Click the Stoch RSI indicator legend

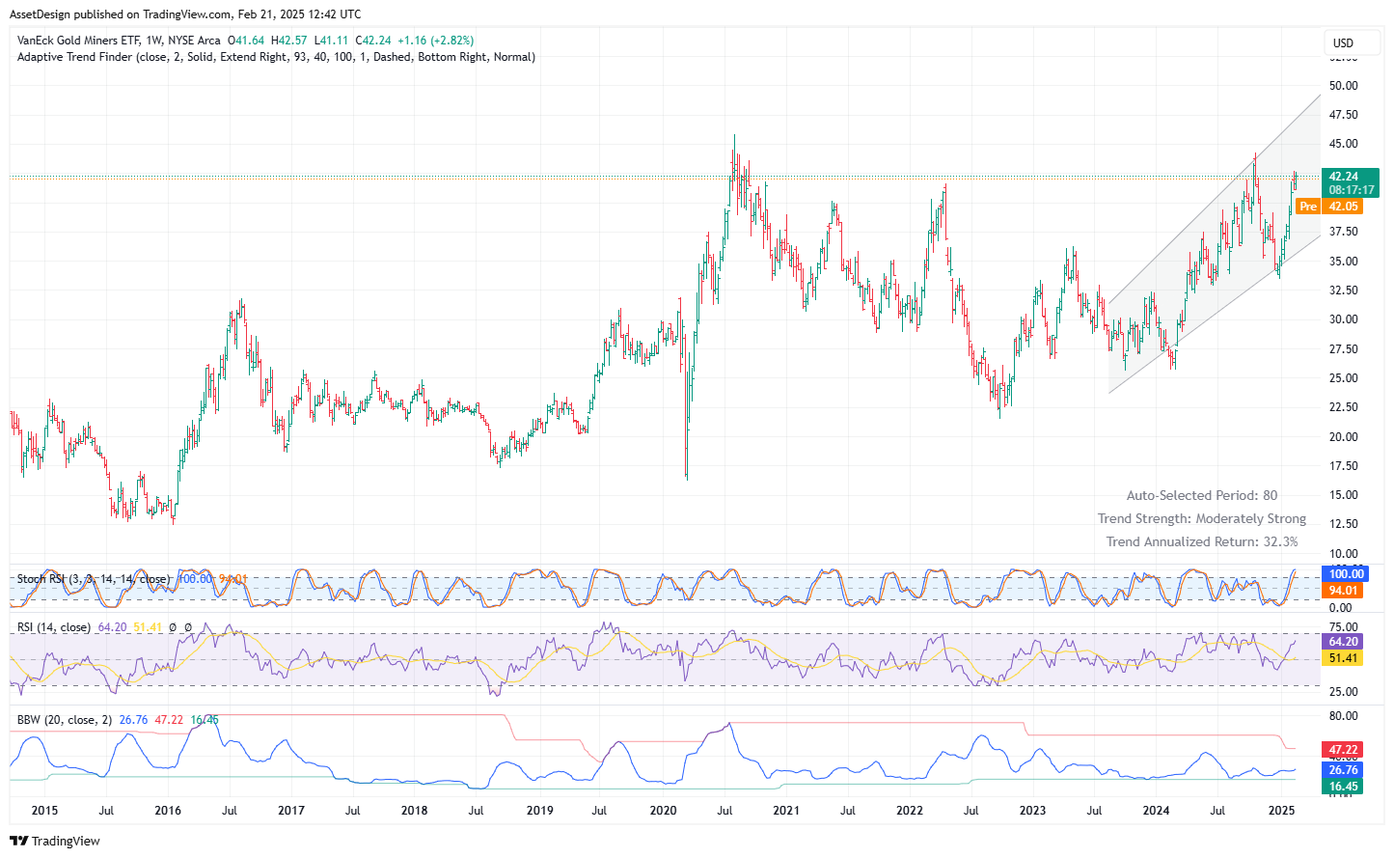(x=94, y=579)
